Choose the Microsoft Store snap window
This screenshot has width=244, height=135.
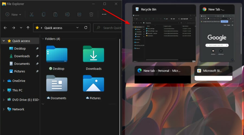tap(213, 73)
